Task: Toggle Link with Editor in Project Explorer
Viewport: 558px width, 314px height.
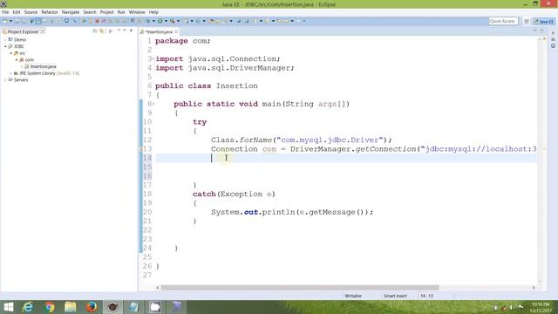Action: tap(102, 31)
